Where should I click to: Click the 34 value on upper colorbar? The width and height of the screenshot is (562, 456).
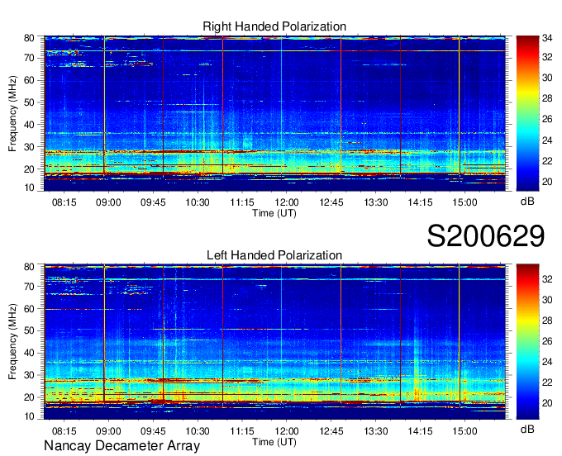[x=547, y=37]
